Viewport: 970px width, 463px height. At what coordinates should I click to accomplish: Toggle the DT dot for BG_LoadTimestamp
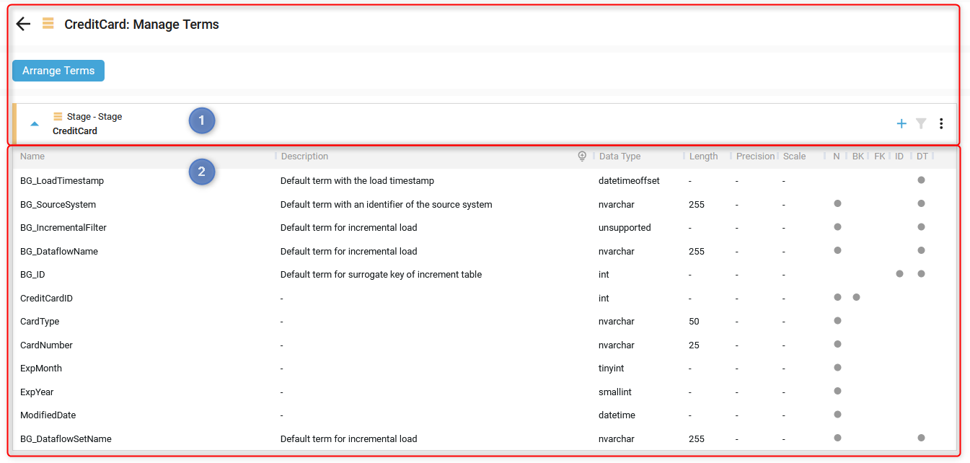[x=921, y=180]
